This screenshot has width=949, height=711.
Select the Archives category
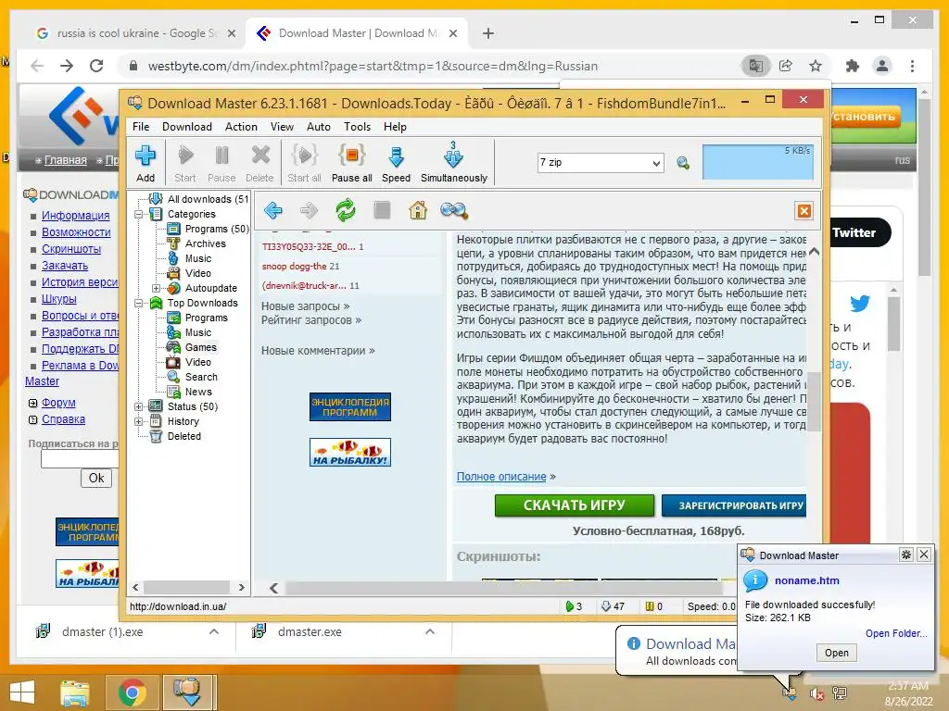(x=205, y=243)
